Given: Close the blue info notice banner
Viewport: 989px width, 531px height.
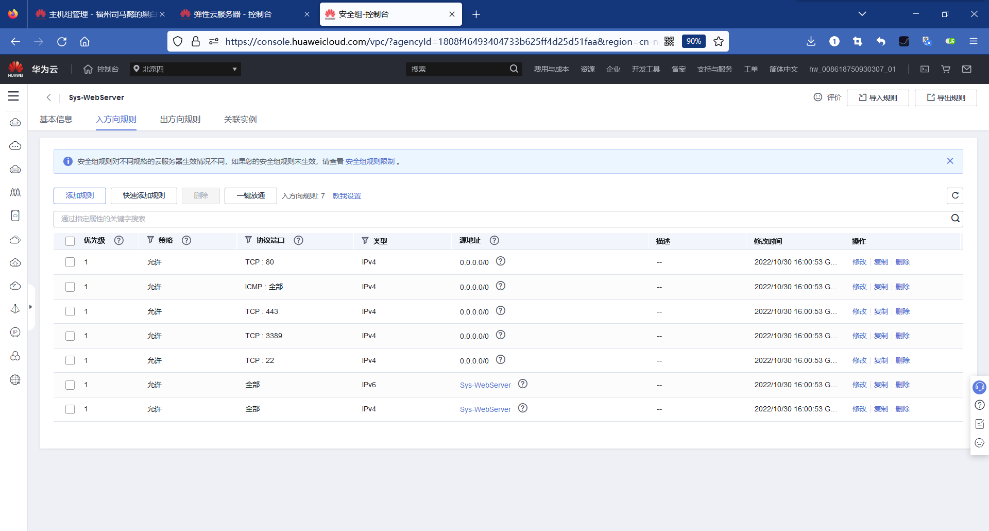Looking at the screenshot, I should (950, 161).
